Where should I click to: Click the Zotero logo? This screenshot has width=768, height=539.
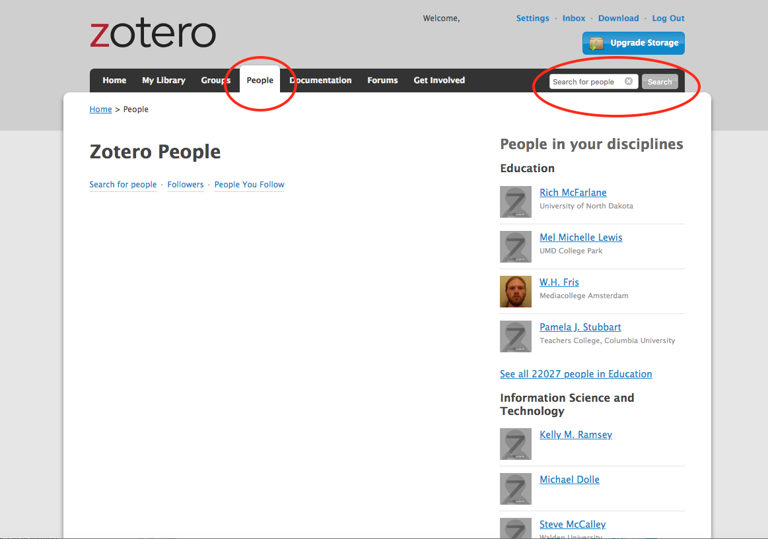pyautogui.click(x=153, y=34)
